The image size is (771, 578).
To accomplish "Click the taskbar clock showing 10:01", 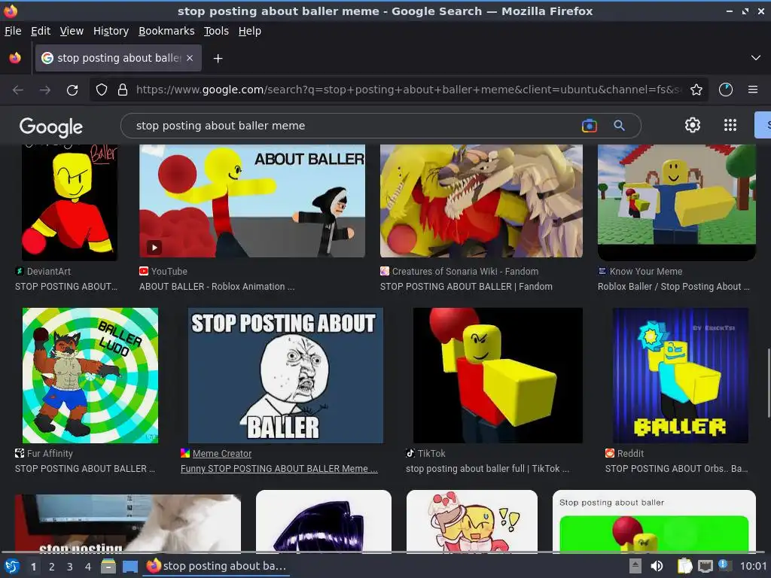I will 753,566.
